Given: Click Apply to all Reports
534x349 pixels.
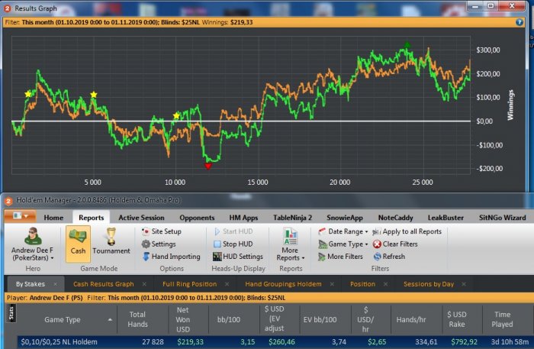Looking at the screenshot, I should click(x=407, y=231).
